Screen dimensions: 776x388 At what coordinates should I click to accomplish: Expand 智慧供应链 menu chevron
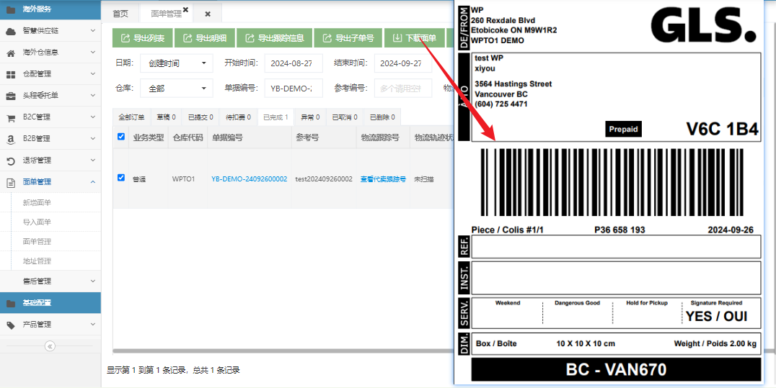tap(93, 31)
